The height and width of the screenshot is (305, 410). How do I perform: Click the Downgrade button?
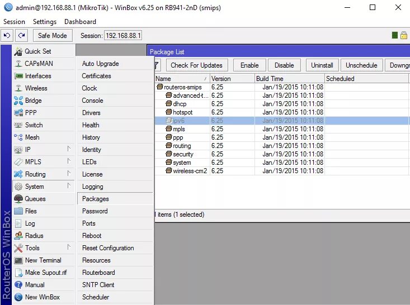[398, 65]
